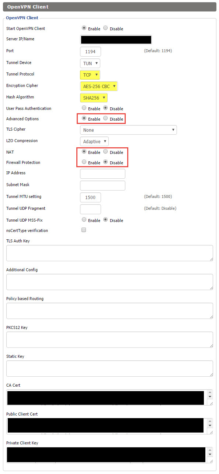The width and height of the screenshot is (219, 474).
Task: Open Tunnel Device TUN dropdown
Action: tap(90, 63)
